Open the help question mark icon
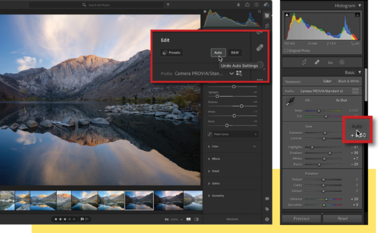 pyautogui.click(x=256, y=4)
